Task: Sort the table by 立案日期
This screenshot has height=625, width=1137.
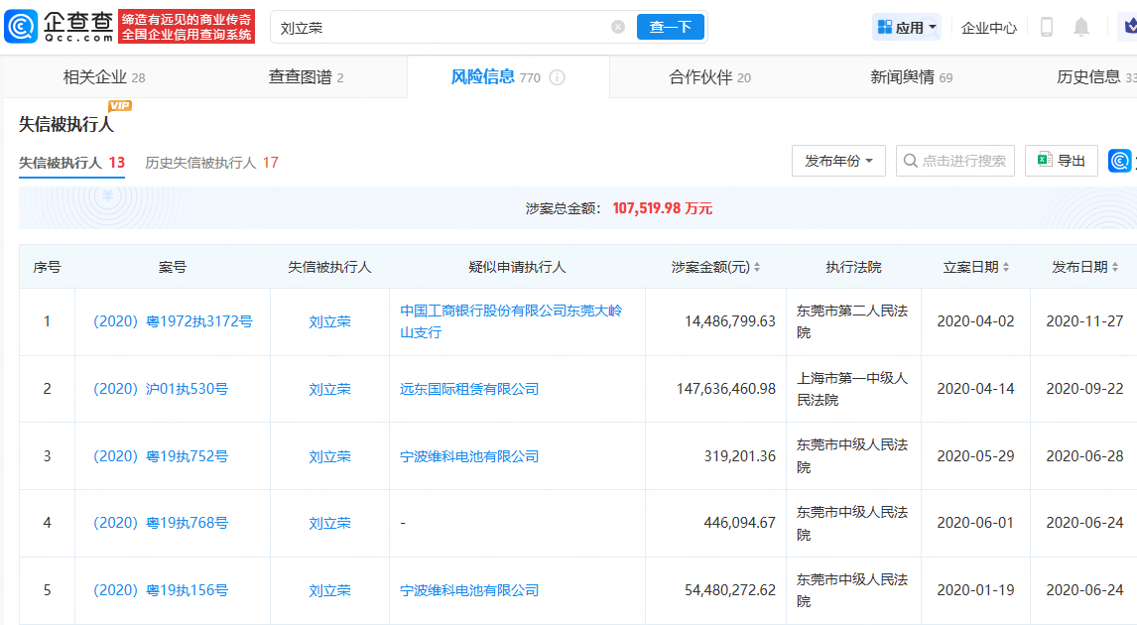Action: 1006,267
